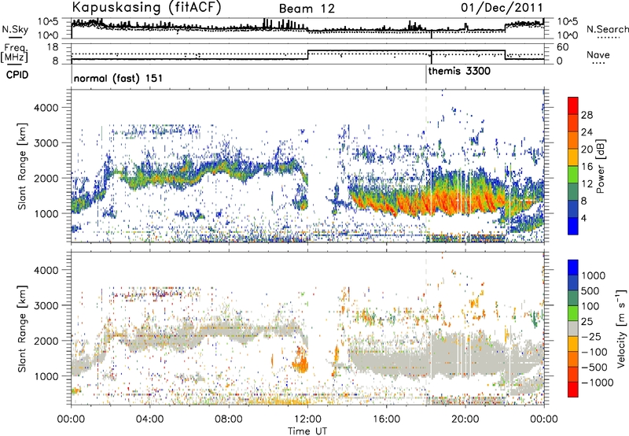Click the "4" label on the power colorbar
Screen dimensions: 629x436
click(584, 218)
